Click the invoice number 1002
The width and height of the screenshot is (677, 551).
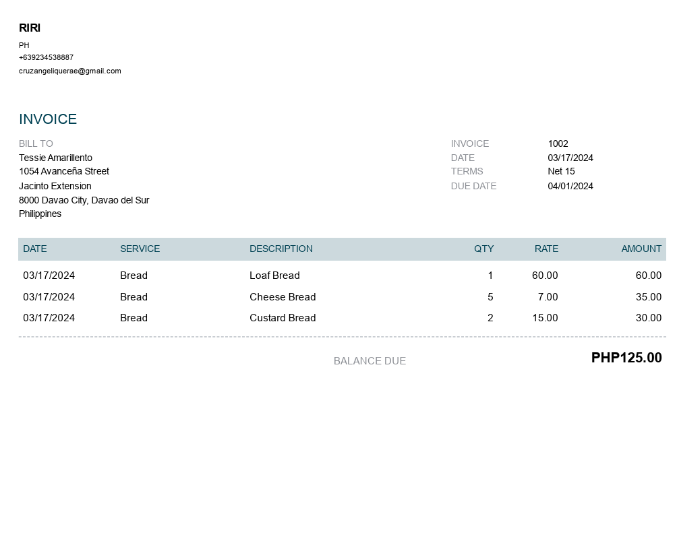(x=558, y=143)
